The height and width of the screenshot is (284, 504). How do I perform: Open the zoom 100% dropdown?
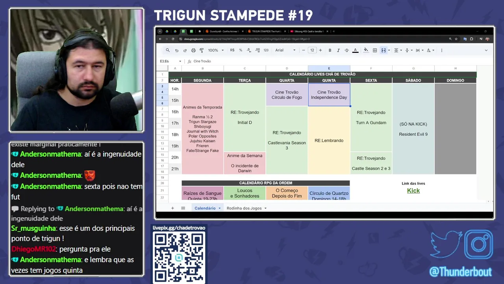coord(216,50)
